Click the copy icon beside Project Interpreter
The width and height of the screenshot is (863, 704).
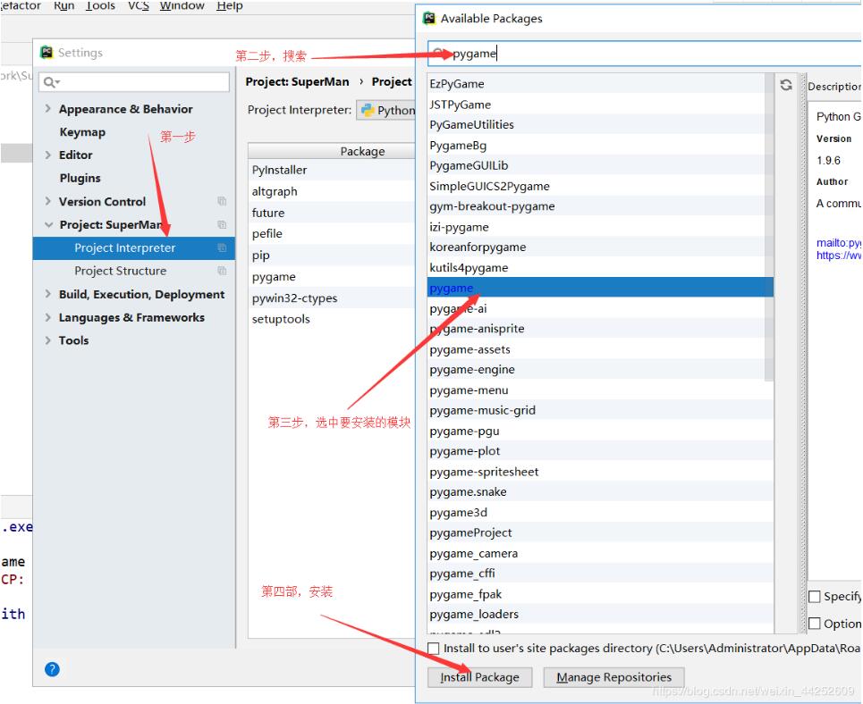pyautogui.click(x=222, y=248)
